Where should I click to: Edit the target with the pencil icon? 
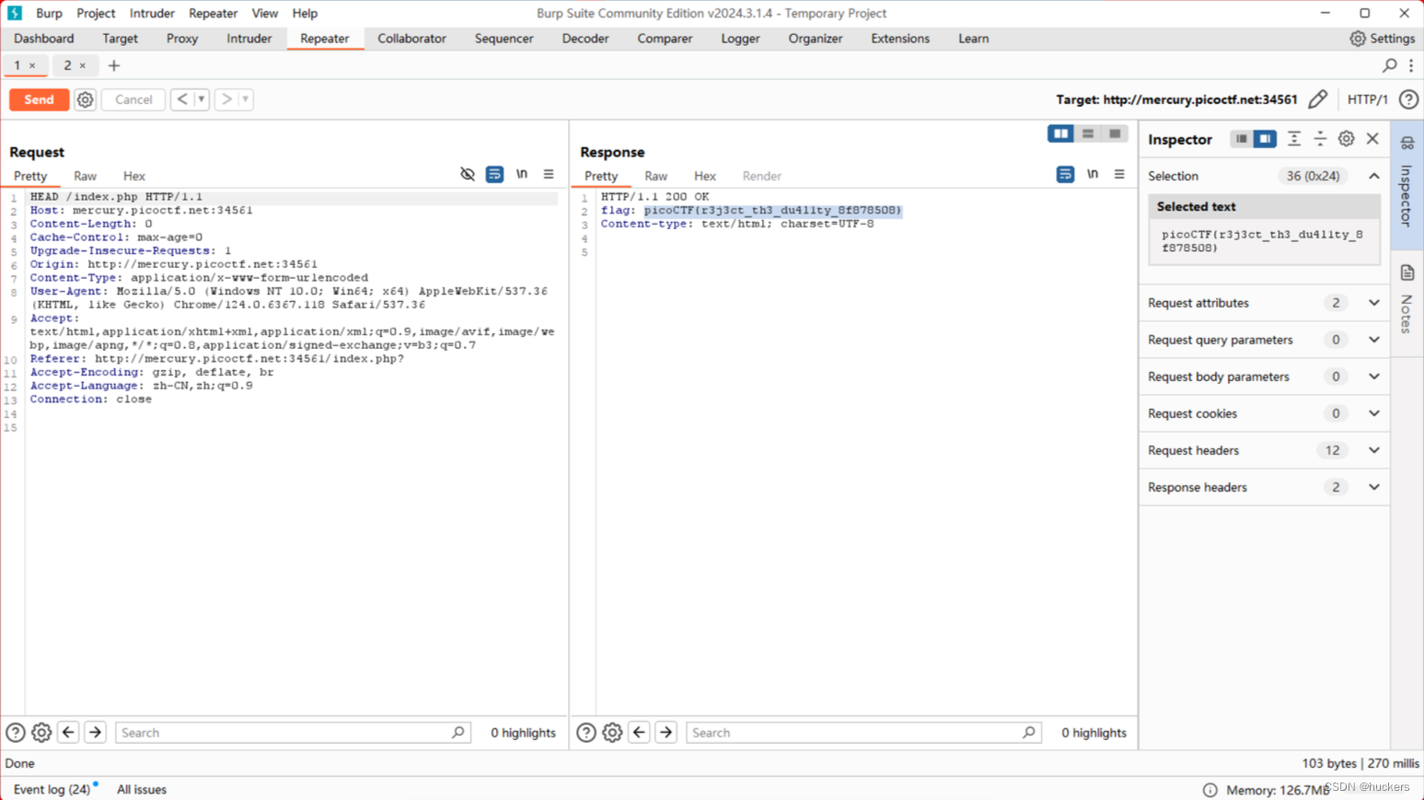point(1318,99)
